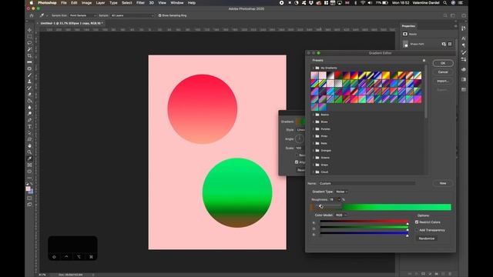Open the Color Model RGB dropdown
Viewport: 493px width, 277px height.
[x=340, y=215]
